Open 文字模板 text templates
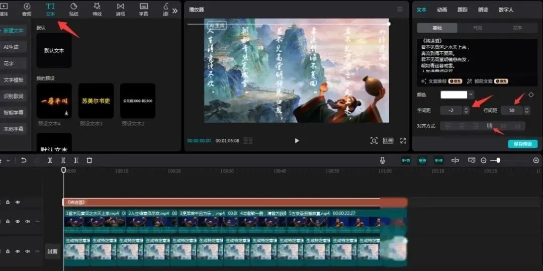 13,80
